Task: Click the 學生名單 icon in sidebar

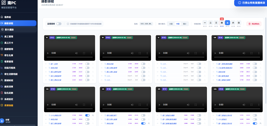Action: click(2, 55)
